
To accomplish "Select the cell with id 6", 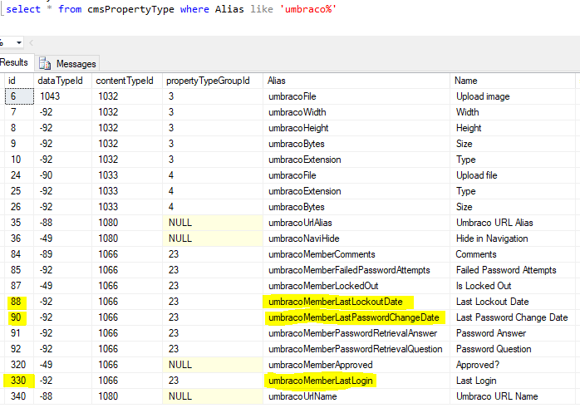I will pos(19,96).
